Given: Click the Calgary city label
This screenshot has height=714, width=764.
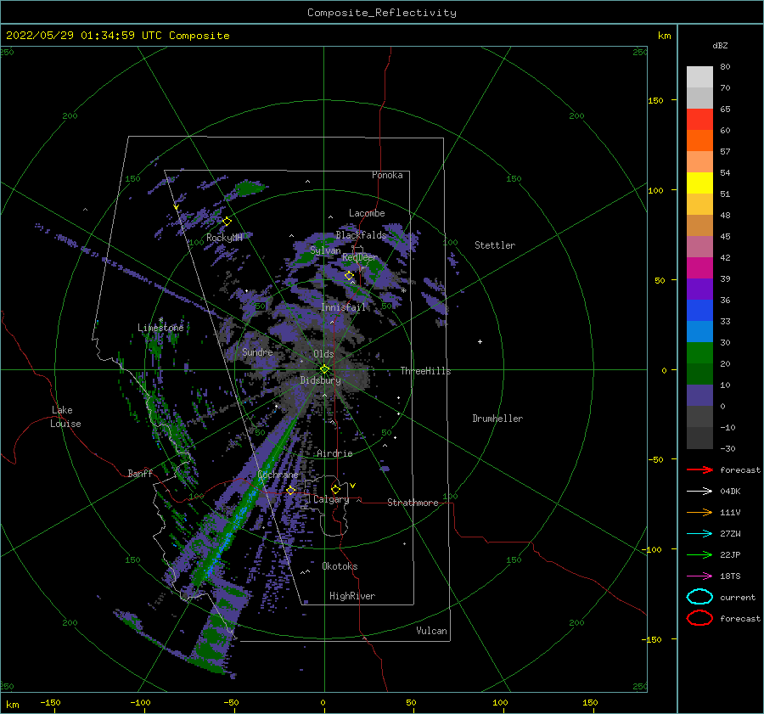Looking at the screenshot, I should tap(331, 499).
